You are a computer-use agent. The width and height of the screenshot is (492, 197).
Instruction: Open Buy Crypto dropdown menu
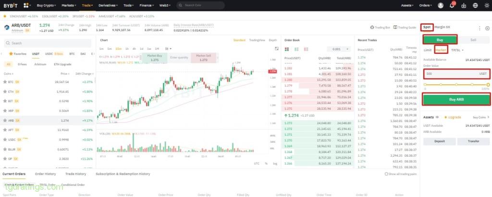[47, 5]
